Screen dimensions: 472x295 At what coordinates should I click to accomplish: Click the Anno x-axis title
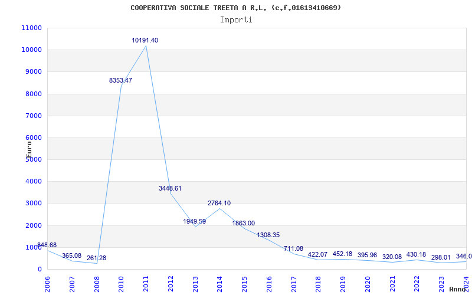coord(458,289)
